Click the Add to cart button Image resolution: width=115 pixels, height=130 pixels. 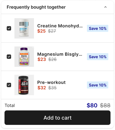click(57, 117)
